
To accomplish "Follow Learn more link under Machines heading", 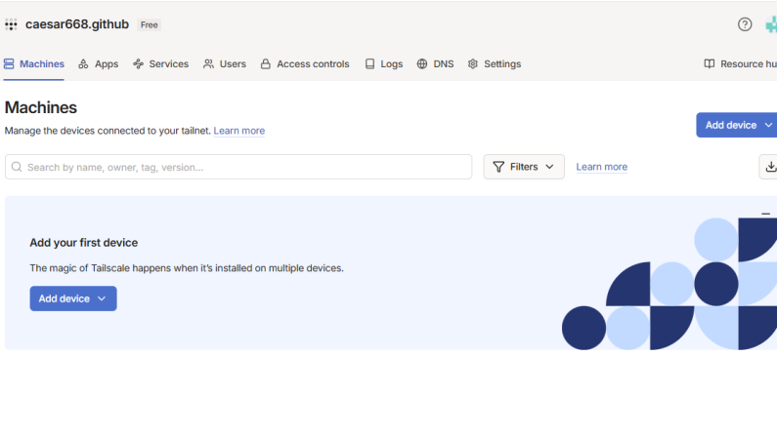I will (239, 131).
